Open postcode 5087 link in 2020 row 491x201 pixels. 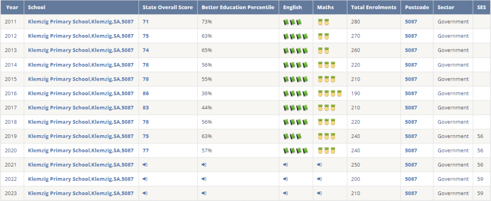(x=411, y=151)
